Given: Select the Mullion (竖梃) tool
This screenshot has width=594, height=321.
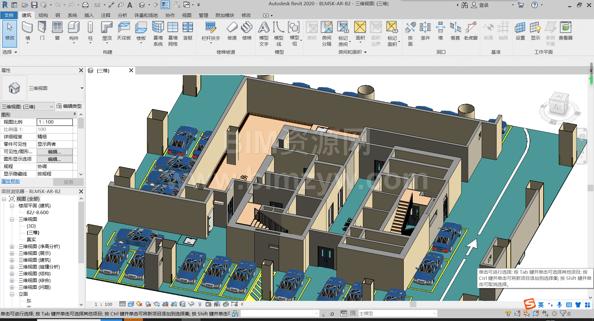Looking at the screenshot, I should click(x=187, y=31).
